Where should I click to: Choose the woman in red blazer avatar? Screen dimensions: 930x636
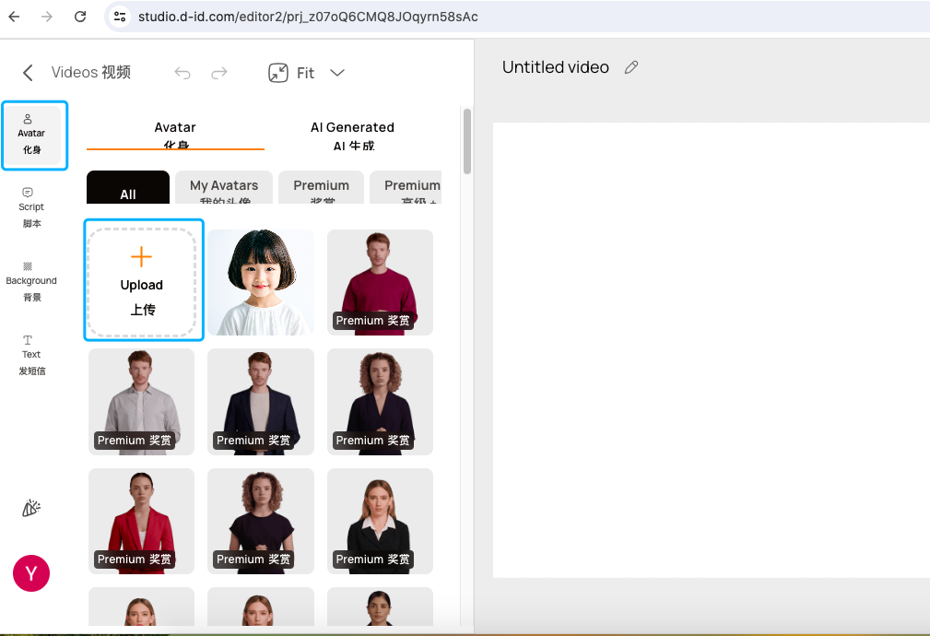(141, 522)
